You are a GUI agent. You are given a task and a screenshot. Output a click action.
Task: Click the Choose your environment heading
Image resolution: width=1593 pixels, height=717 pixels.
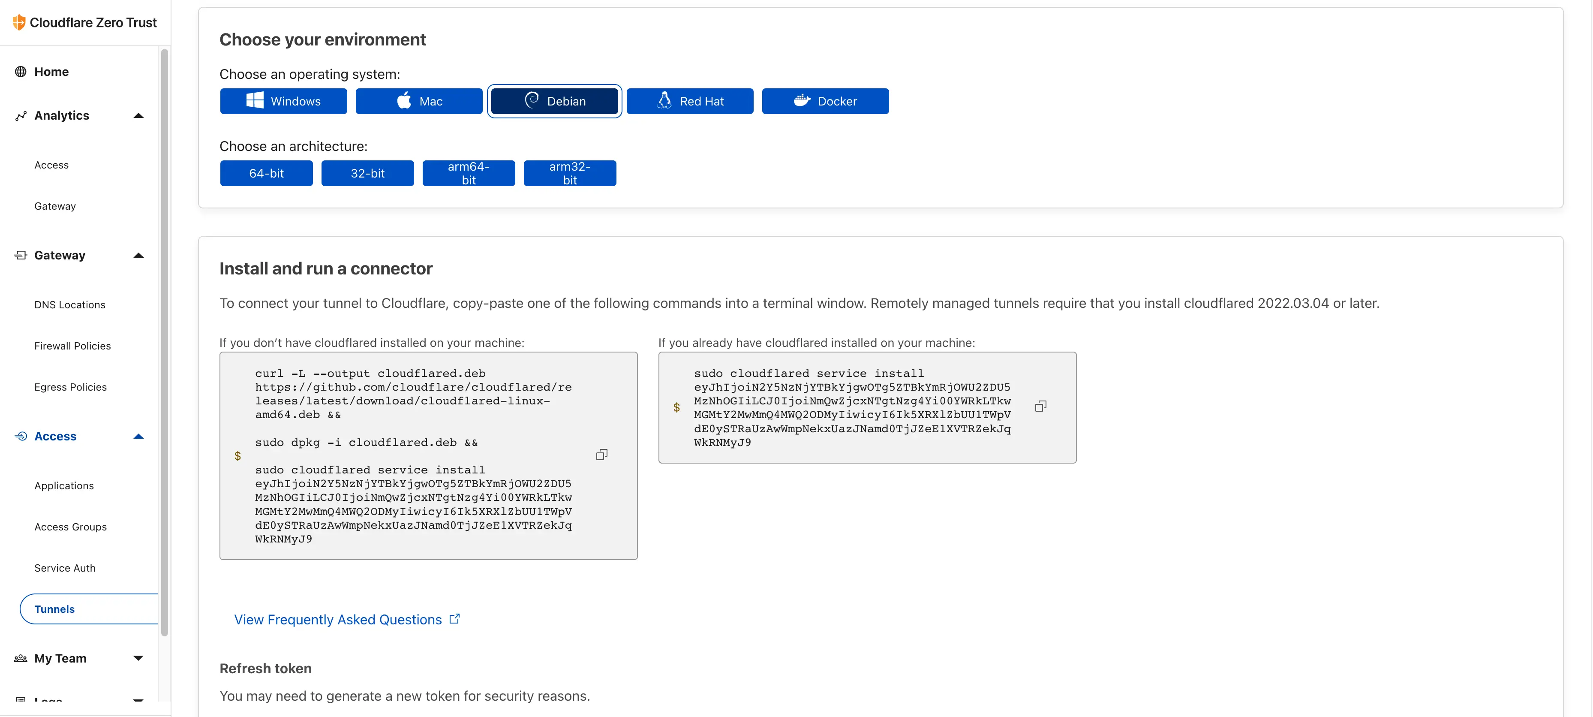click(323, 39)
